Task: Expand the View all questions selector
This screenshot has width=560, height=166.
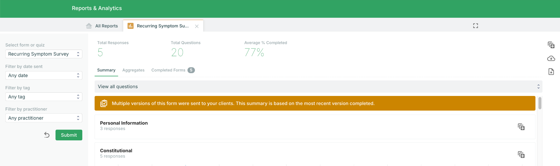Action: (x=318, y=87)
